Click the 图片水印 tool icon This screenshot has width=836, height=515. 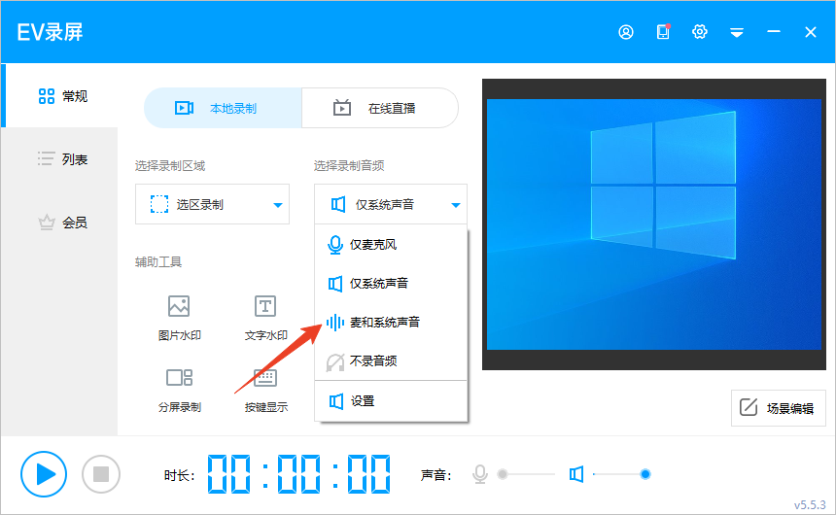pos(179,306)
